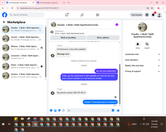This screenshot has height=132, width=166.
Task: Expand the Privacy & support section
Action: 142,71
